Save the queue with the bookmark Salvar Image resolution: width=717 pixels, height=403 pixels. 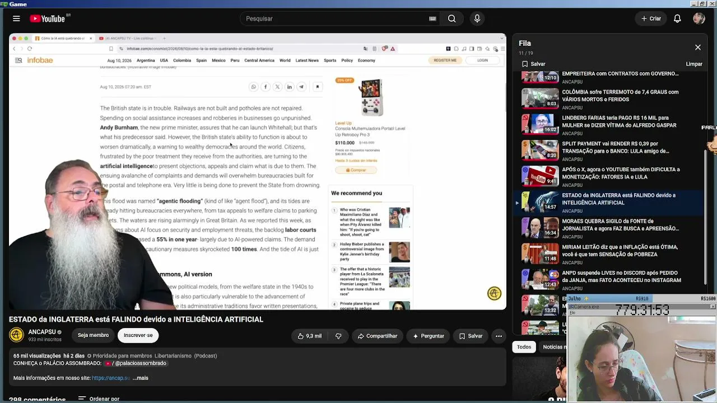(533, 64)
